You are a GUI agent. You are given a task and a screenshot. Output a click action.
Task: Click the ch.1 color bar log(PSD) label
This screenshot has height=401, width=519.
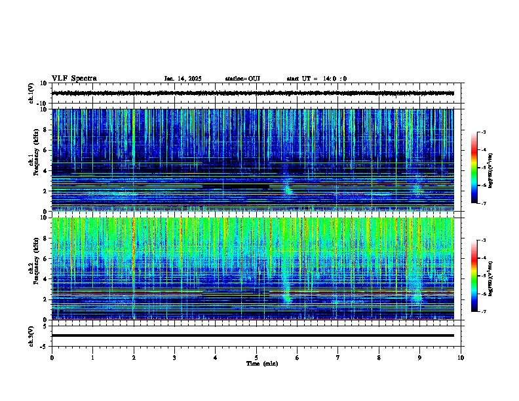(x=491, y=171)
